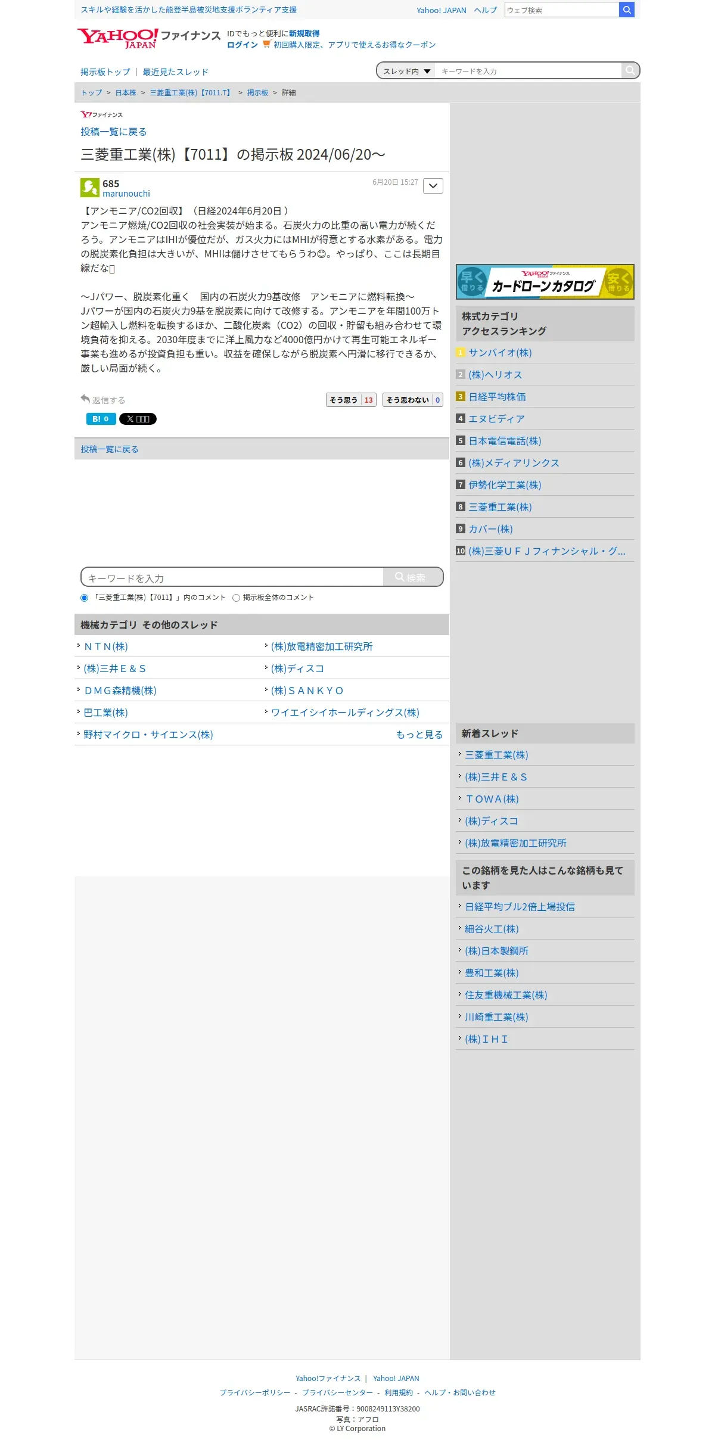Screen dimensions: 715x1446
Task: Click トップ in the breadcrumb
Action: (x=91, y=93)
